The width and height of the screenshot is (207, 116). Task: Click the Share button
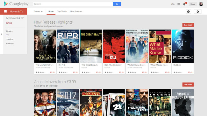coord(193,4)
